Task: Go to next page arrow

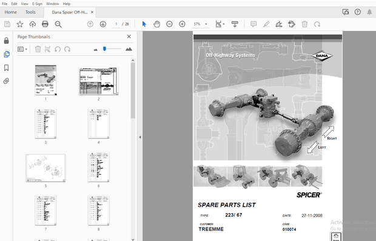Action: [103, 24]
